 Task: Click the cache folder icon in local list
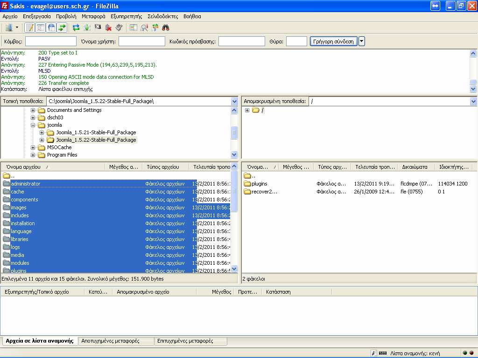7,192
